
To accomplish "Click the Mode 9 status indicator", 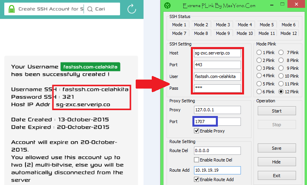I will click(223, 33).
